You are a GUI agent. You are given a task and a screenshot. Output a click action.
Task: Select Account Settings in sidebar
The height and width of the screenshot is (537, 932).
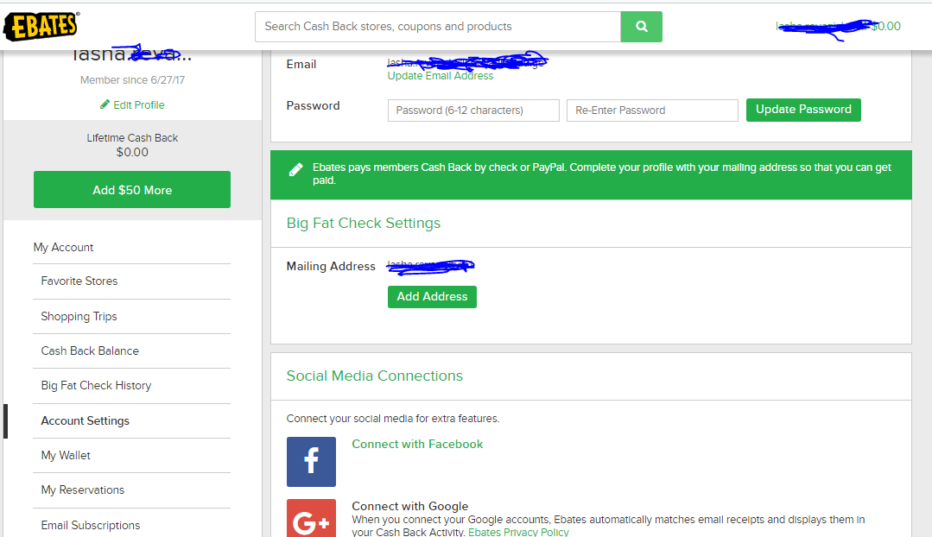85,420
